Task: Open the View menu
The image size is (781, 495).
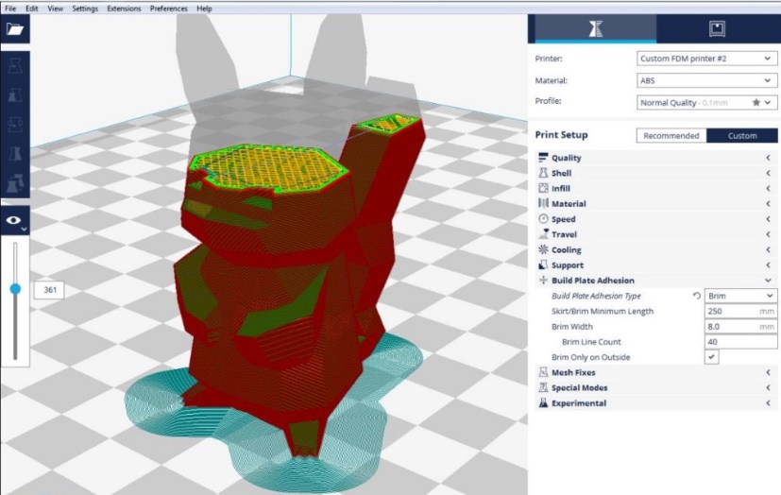Action: click(x=56, y=9)
